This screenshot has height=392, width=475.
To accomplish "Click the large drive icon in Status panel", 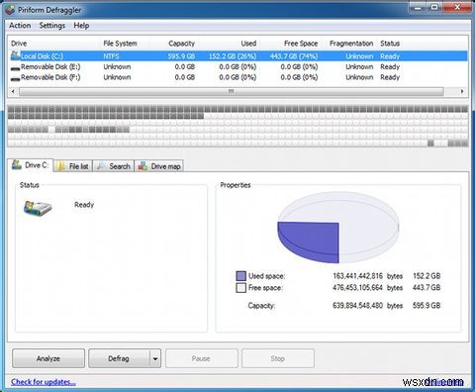I will pyautogui.click(x=38, y=208).
